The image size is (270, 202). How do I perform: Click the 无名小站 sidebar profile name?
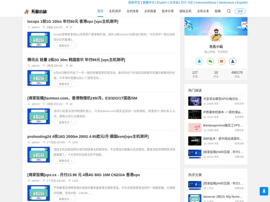(x=216, y=46)
